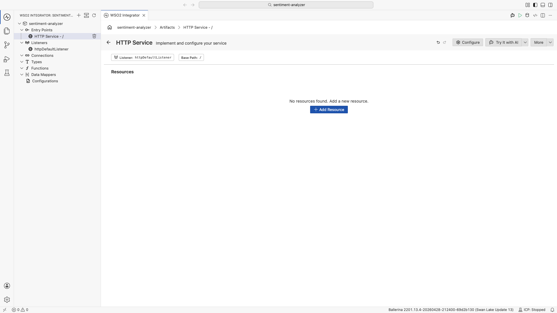Go back using the arrow beside HTTP Service
Viewport: 557px width, 313px height.
(108, 43)
